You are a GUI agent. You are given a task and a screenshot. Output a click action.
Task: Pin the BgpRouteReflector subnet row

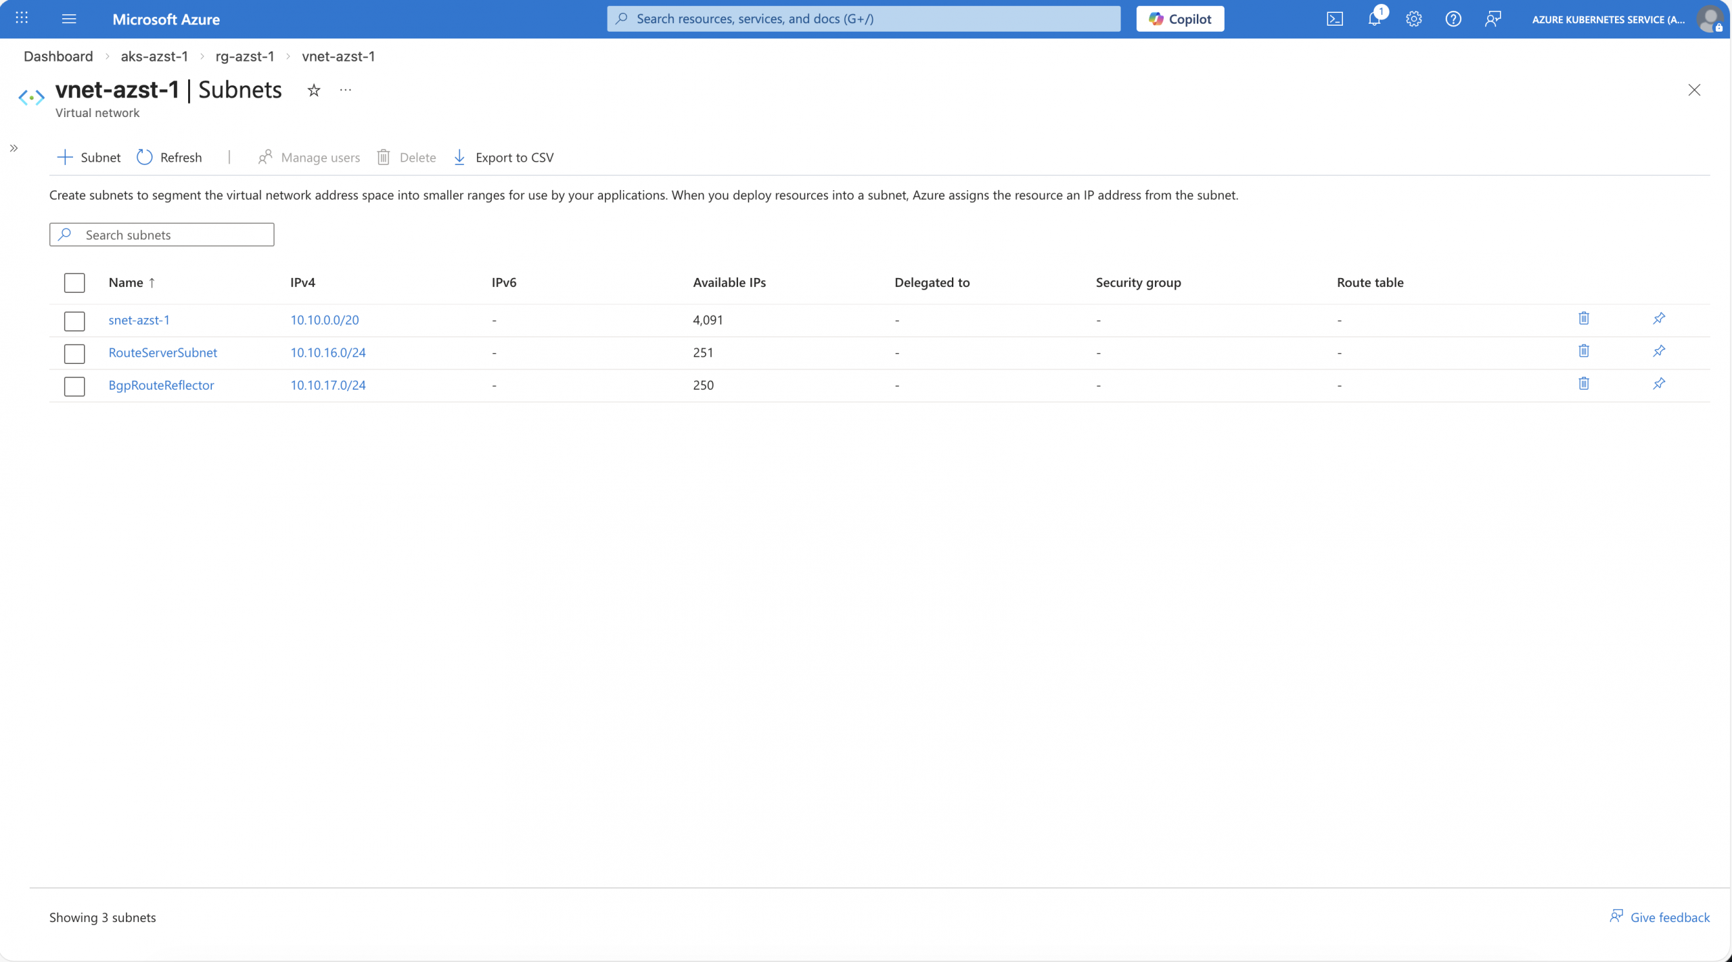[x=1659, y=384]
